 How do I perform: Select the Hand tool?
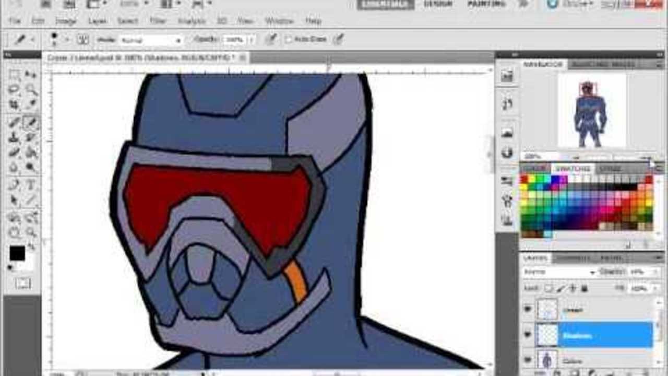pyautogui.click(x=15, y=233)
